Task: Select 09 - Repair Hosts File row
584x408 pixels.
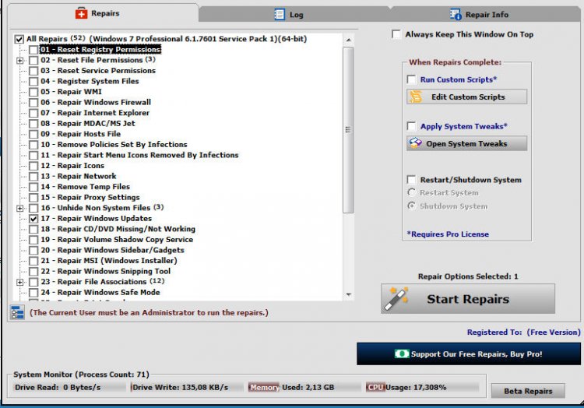Action: [80, 134]
